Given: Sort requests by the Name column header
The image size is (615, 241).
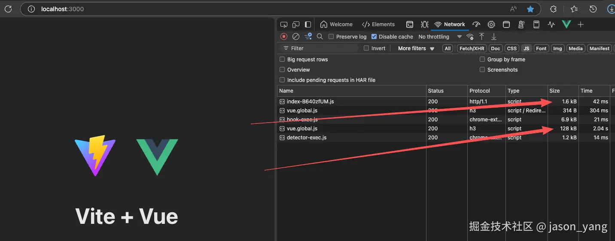Looking at the screenshot, I should pos(352,91).
